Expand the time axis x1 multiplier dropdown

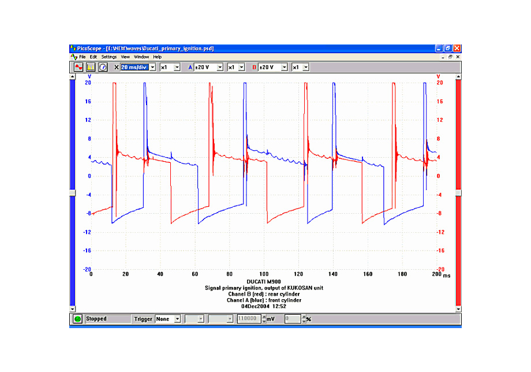coord(177,68)
